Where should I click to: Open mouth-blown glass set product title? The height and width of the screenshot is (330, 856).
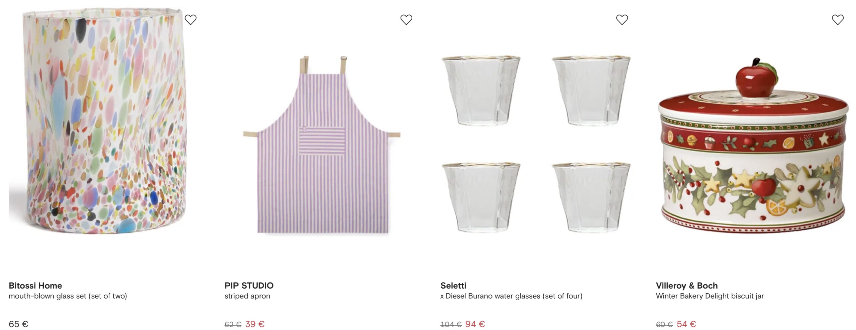pyautogui.click(x=68, y=296)
